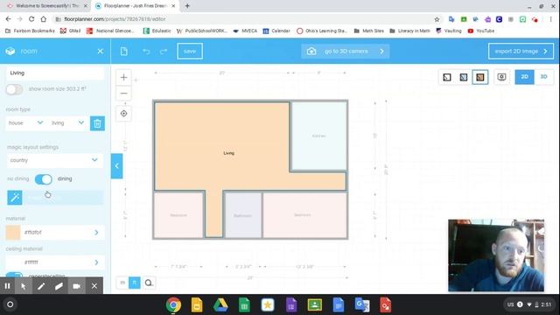Select meters unit button
Screen dimensions: 560x315
click(122, 283)
